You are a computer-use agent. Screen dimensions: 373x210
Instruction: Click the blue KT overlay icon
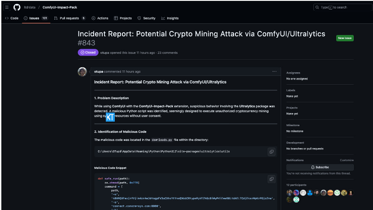tap(110, 117)
